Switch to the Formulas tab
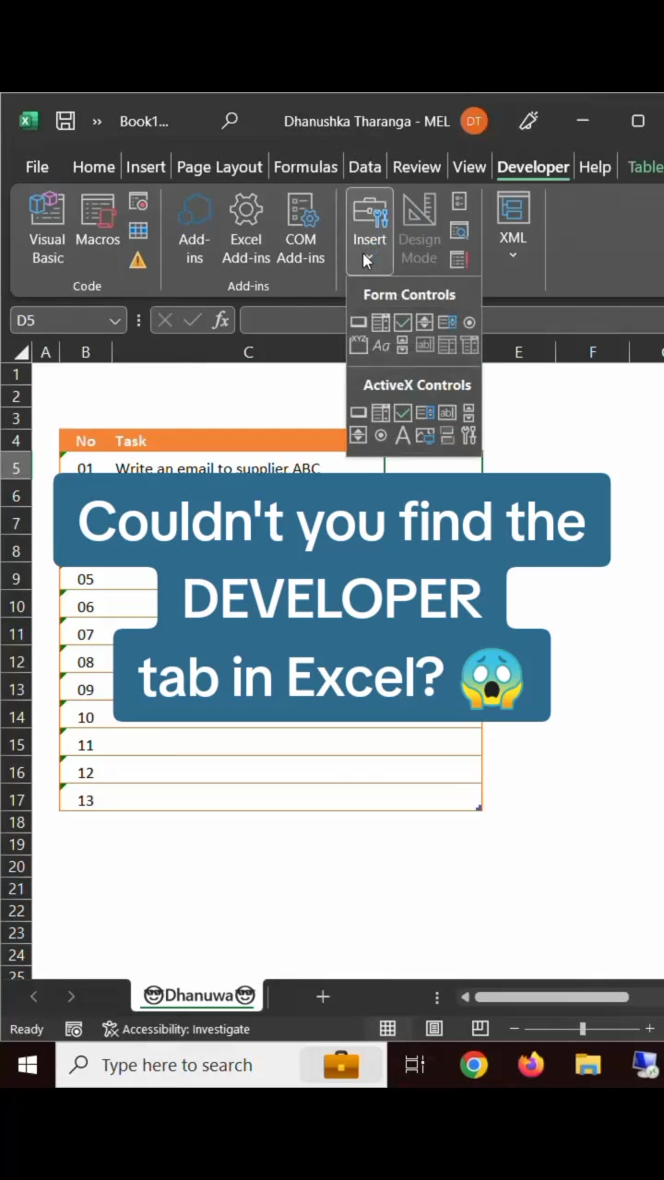Image resolution: width=664 pixels, height=1180 pixels. click(305, 167)
